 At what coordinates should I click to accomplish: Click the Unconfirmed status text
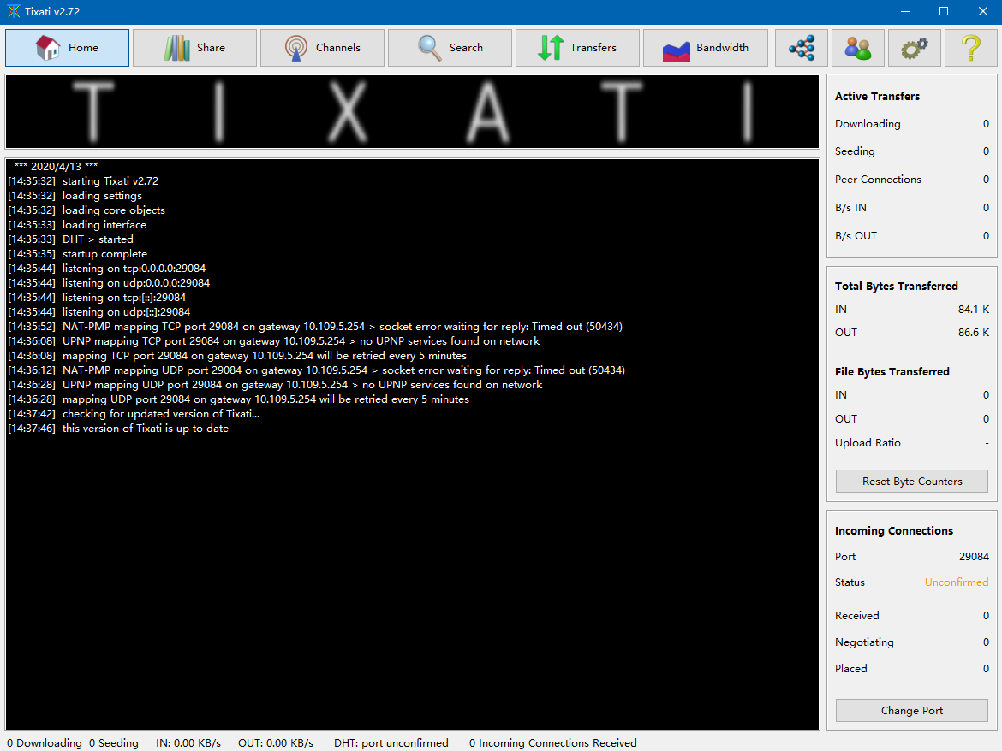[x=957, y=582]
